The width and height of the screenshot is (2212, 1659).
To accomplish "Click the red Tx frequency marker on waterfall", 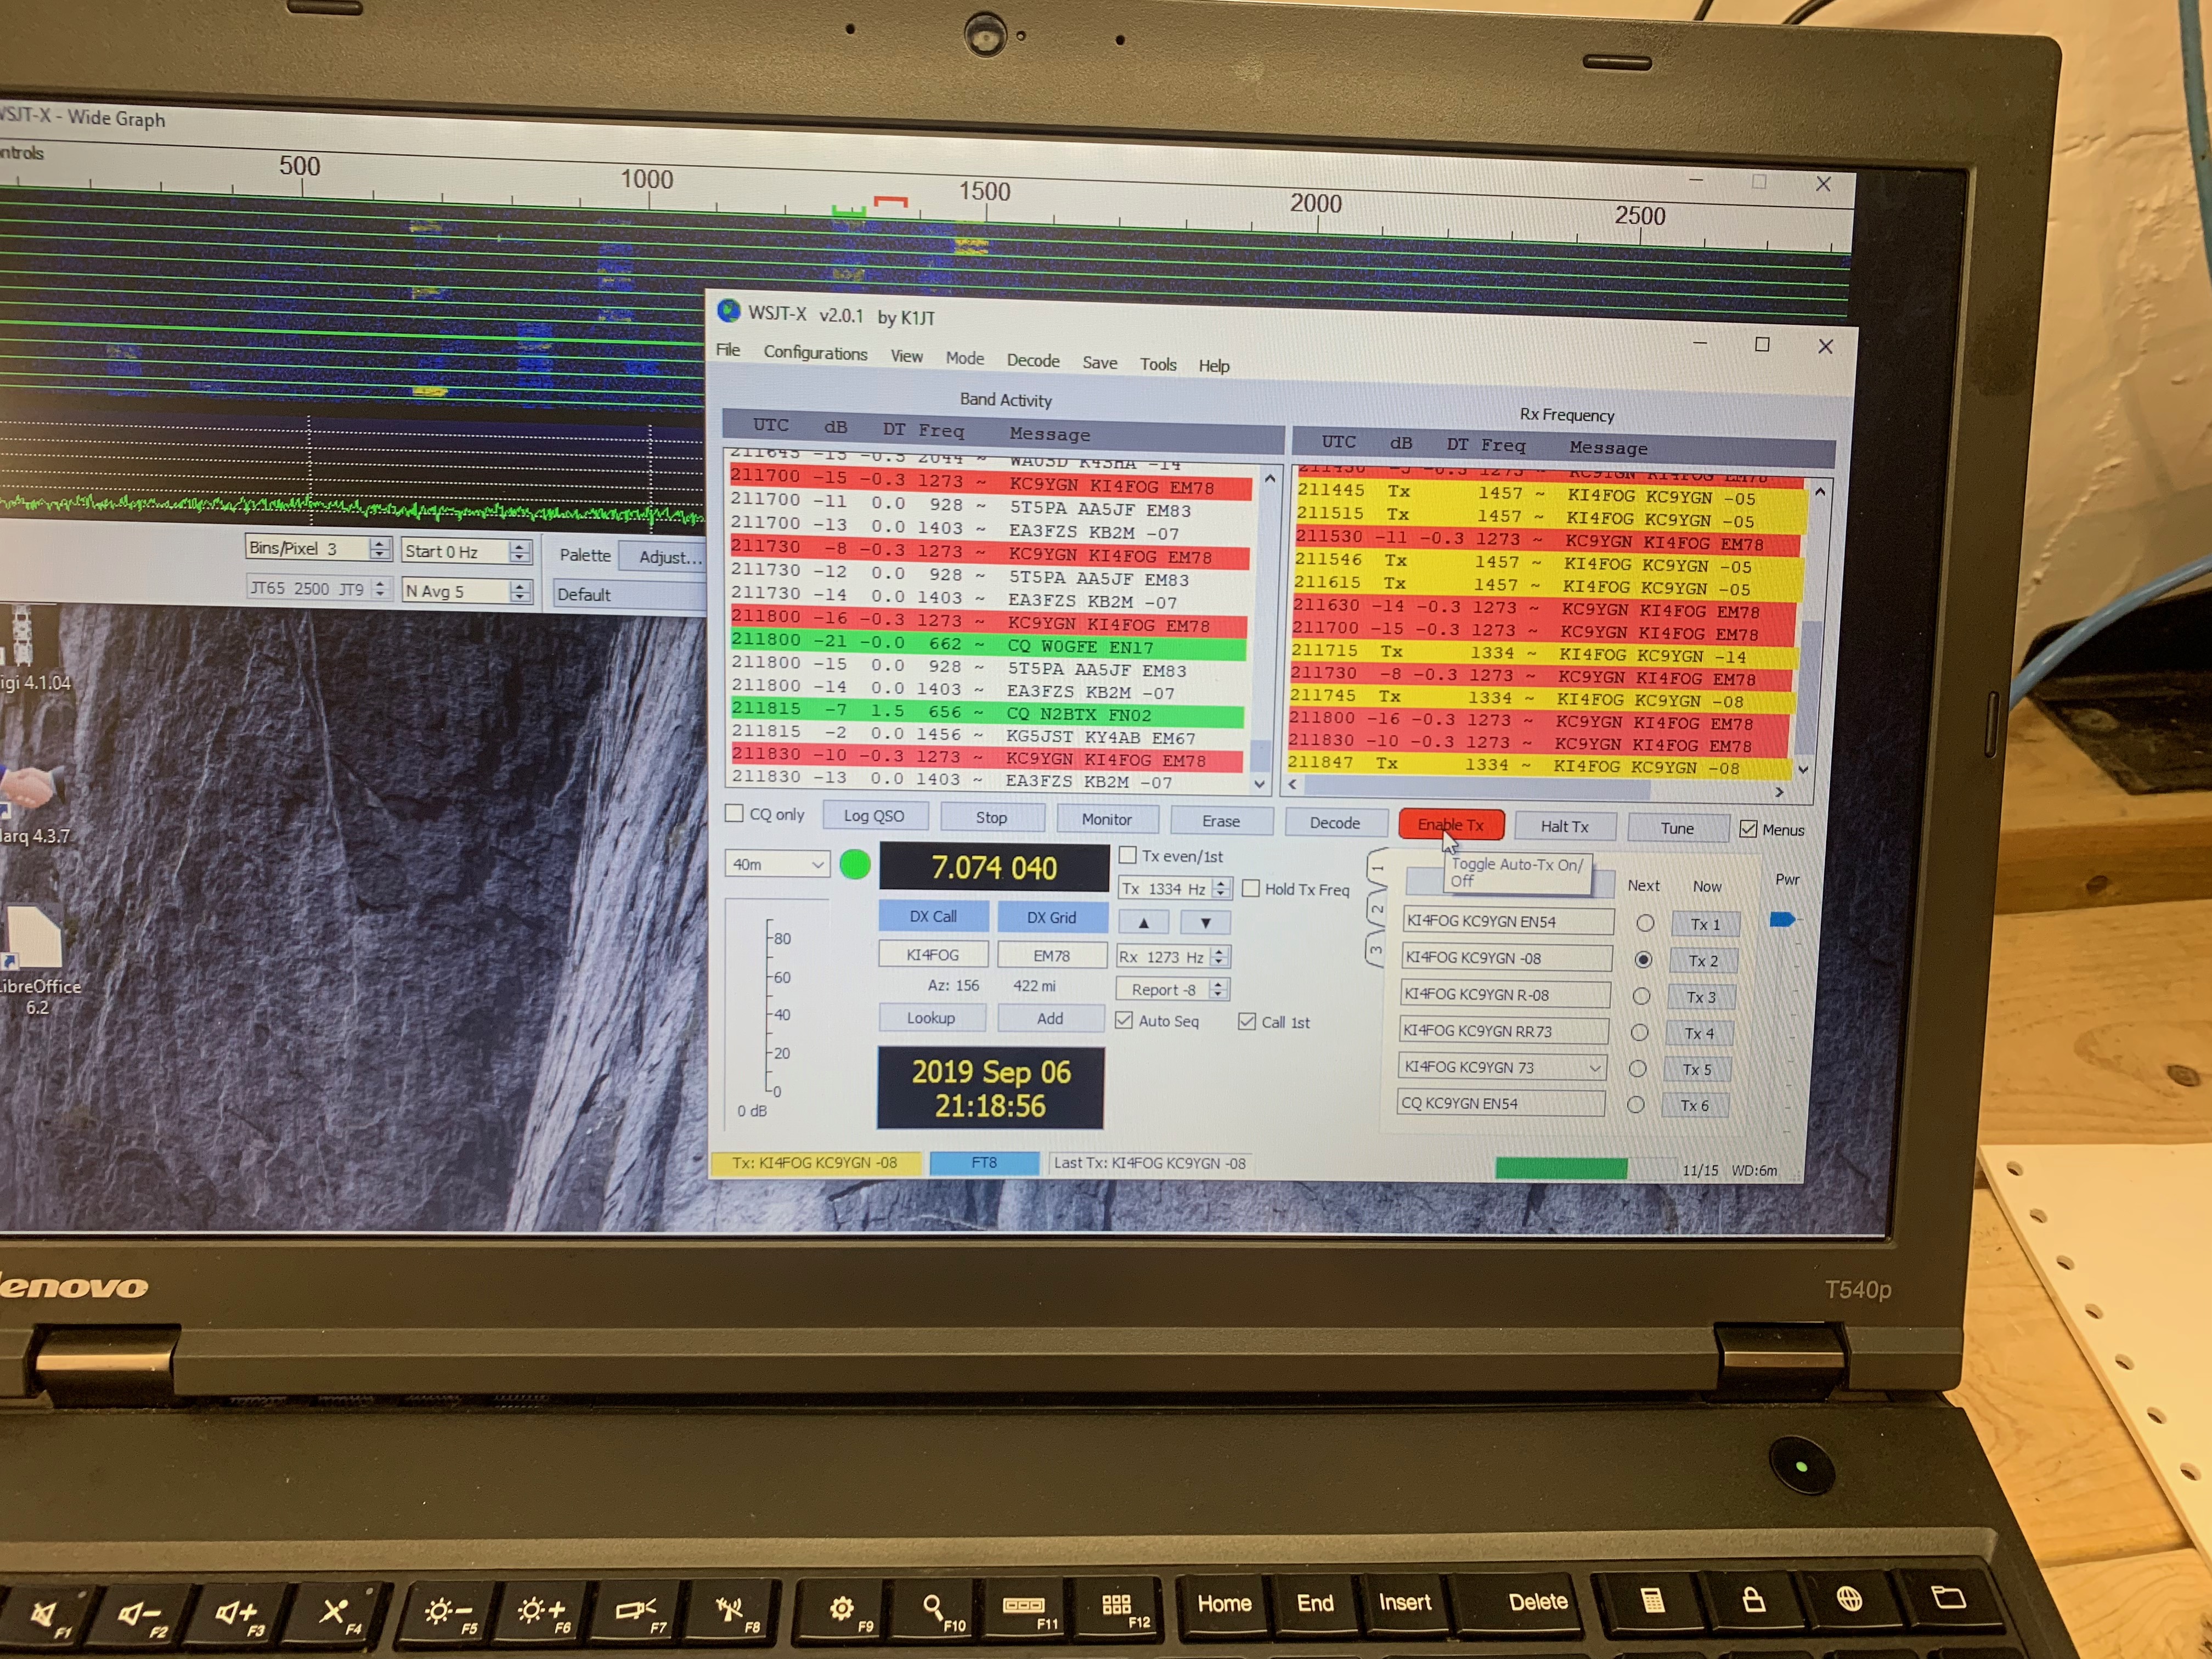I will coord(890,201).
